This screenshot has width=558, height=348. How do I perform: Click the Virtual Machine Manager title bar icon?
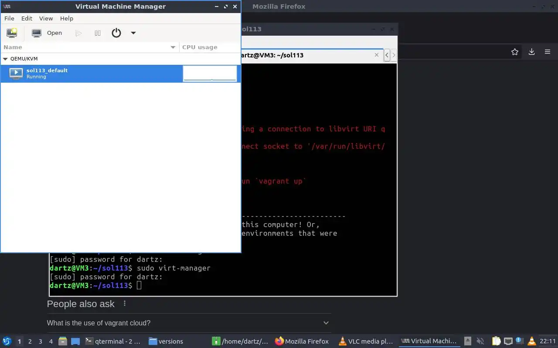[7, 7]
